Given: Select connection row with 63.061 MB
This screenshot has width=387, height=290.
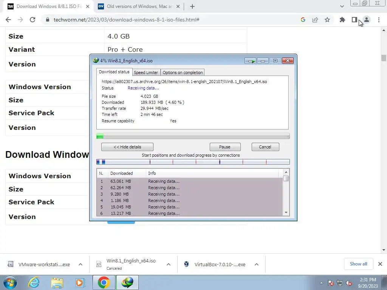Looking at the screenshot, I should coord(190,181).
